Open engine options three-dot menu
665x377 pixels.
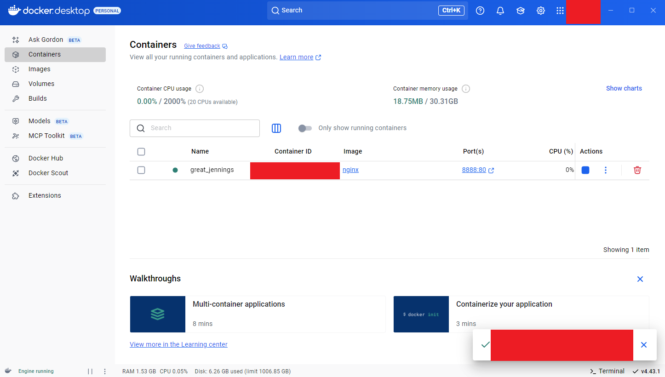click(105, 371)
